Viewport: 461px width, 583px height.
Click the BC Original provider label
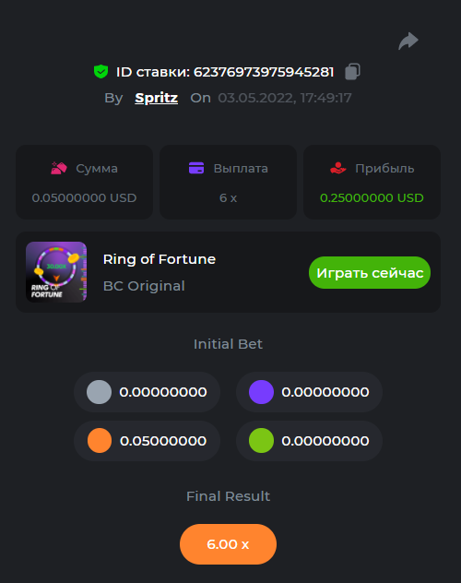pyautogui.click(x=144, y=286)
